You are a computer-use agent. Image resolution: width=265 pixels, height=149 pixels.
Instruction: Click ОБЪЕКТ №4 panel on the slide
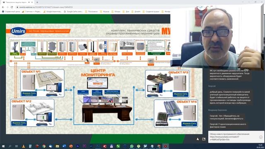tap(176, 113)
